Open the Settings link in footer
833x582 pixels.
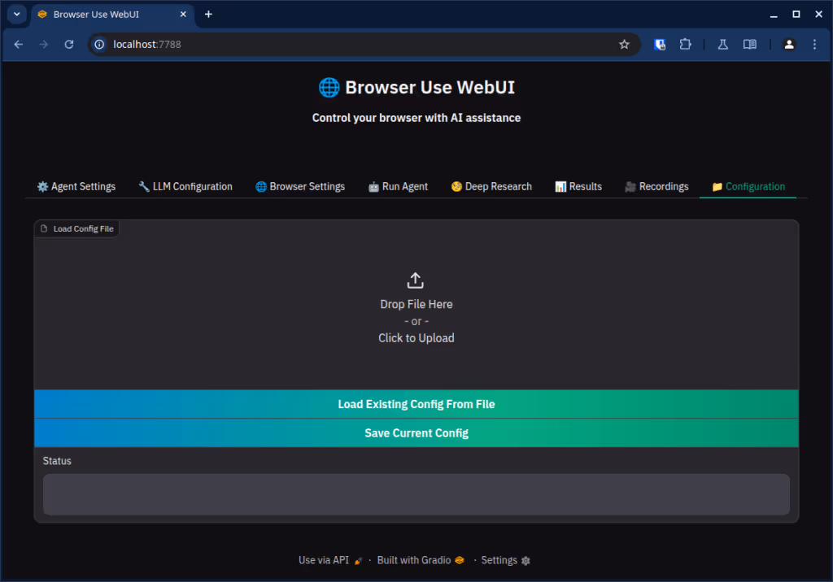click(506, 560)
